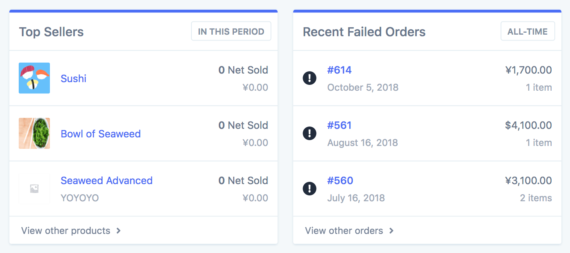Open failed order #561
The image size is (570, 253).
(339, 125)
